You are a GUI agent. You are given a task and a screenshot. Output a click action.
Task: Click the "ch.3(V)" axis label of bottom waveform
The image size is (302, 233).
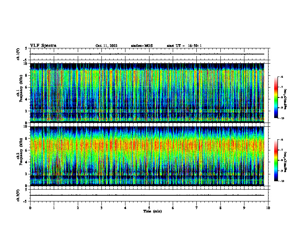point(18,196)
